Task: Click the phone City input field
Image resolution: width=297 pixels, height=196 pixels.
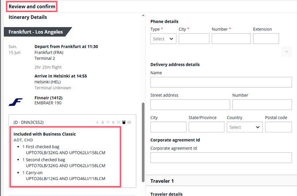Action: click(x=194, y=39)
